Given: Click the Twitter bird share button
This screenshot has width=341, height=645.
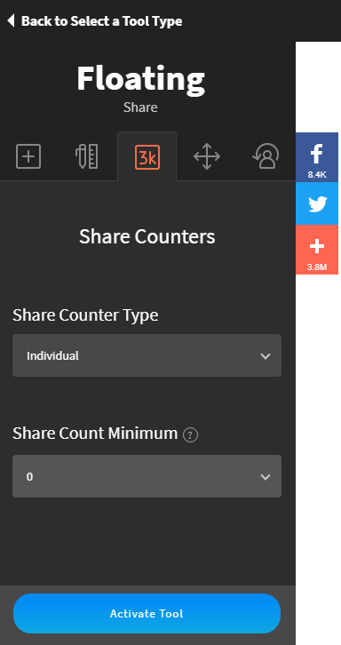Looking at the screenshot, I should coord(317,203).
